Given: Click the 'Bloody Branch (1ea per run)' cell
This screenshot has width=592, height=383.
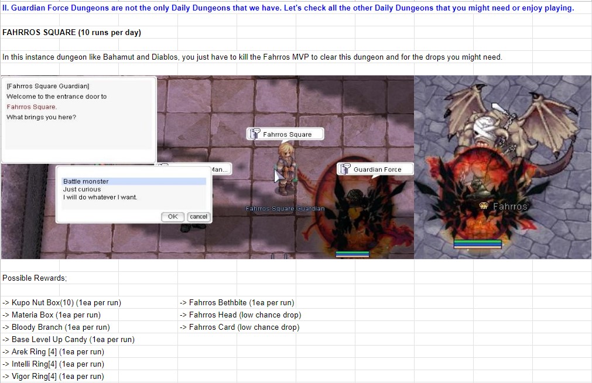Looking at the screenshot, I should pos(56,327).
